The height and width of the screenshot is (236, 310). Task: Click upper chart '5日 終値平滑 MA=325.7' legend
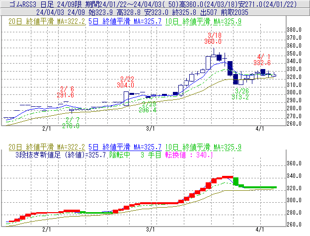(x=125, y=21)
